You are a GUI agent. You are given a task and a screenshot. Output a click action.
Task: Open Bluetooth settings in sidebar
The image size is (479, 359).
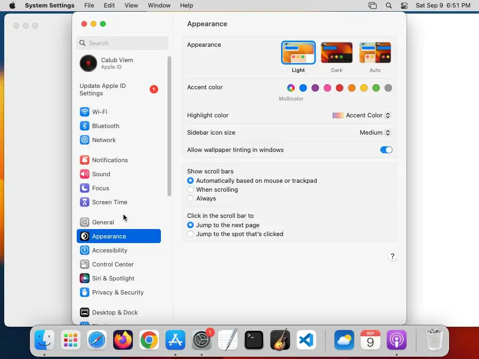click(x=118, y=126)
